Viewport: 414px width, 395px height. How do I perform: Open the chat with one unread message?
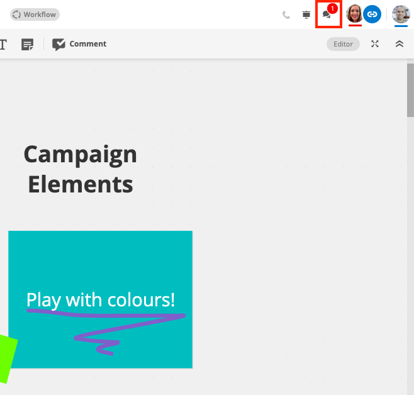(328, 14)
